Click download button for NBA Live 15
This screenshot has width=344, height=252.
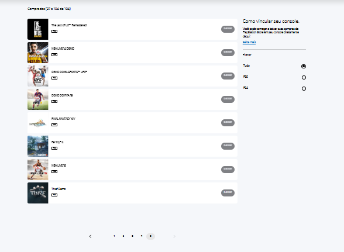(x=228, y=170)
